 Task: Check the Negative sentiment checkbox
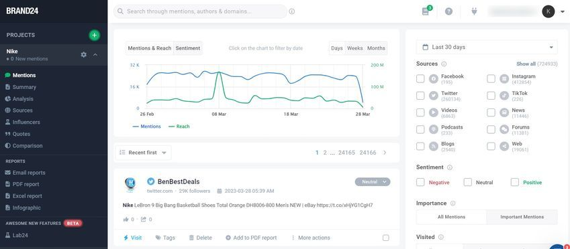[x=420, y=182]
